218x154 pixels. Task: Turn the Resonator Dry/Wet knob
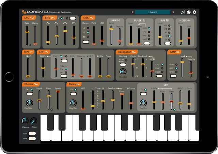(123, 72)
